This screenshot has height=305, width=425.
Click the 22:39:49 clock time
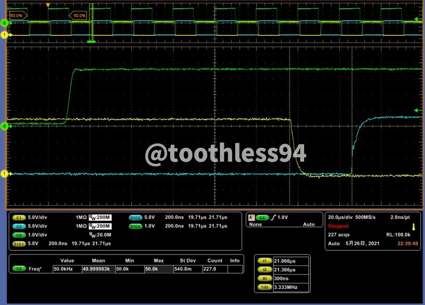coord(408,244)
